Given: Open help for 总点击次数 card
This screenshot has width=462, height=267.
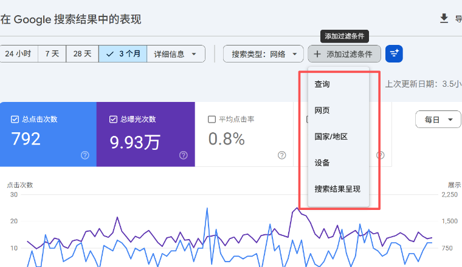Looking at the screenshot, I should [85, 155].
